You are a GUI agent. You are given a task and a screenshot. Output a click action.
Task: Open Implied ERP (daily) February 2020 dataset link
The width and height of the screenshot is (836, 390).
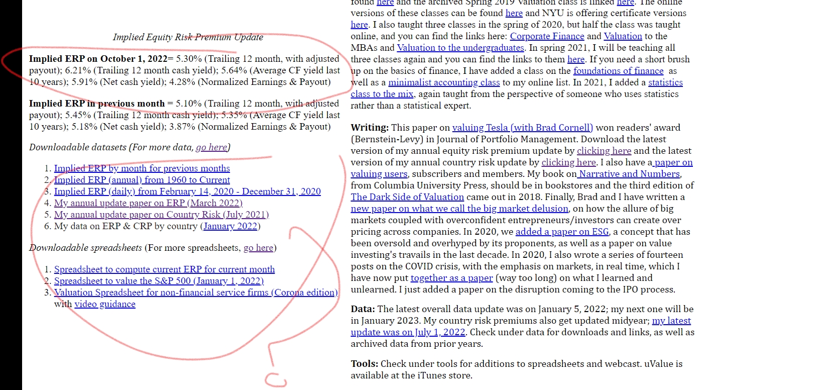(x=187, y=191)
